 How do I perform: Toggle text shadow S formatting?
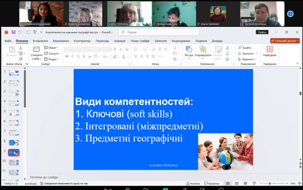84,56
